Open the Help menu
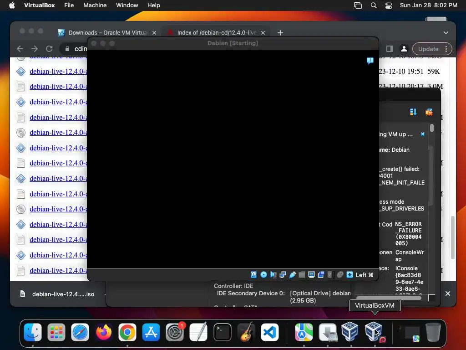Image resolution: width=466 pixels, height=350 pixels. [154, 5]
